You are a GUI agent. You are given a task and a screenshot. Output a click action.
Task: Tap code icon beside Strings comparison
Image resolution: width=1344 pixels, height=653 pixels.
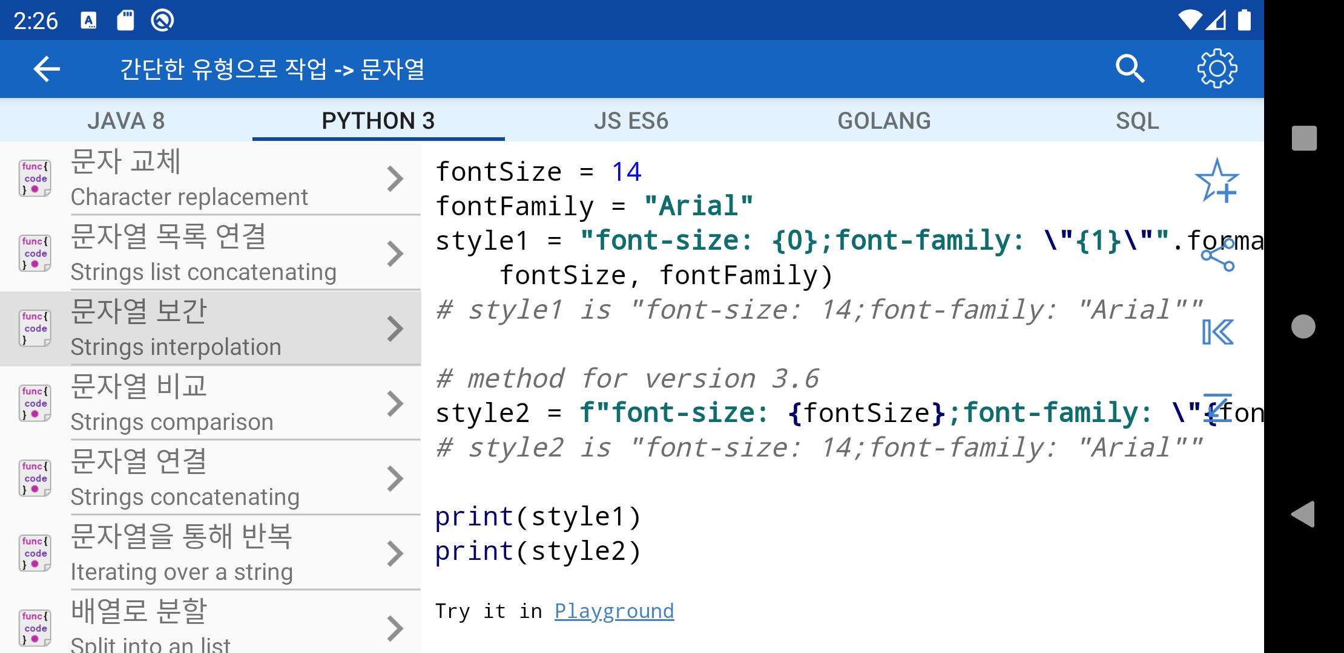pyautogui.click(x=35, y=403)
